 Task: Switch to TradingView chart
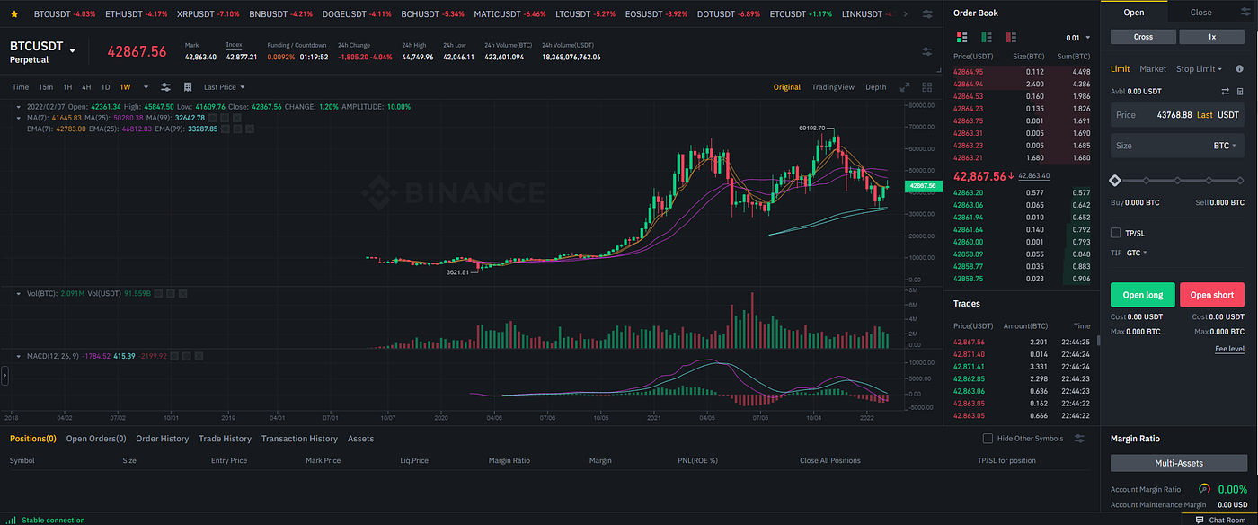pos(833,87)
